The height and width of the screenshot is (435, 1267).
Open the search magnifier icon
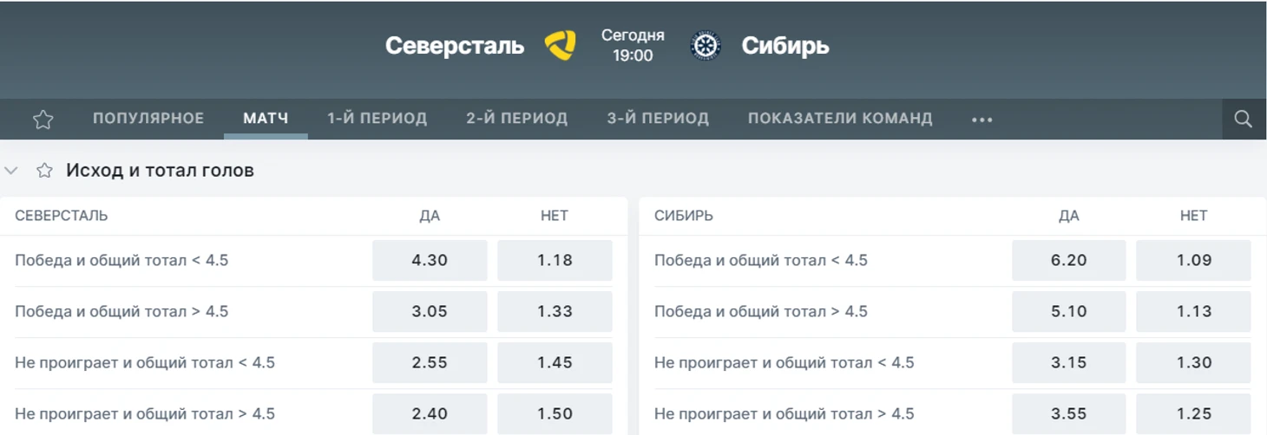(1244, 120)
